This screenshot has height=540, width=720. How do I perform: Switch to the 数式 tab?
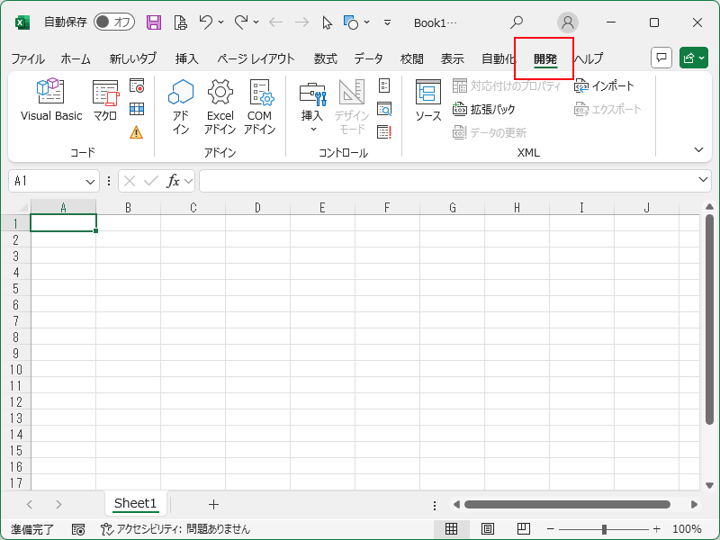(x=326, y=58)
